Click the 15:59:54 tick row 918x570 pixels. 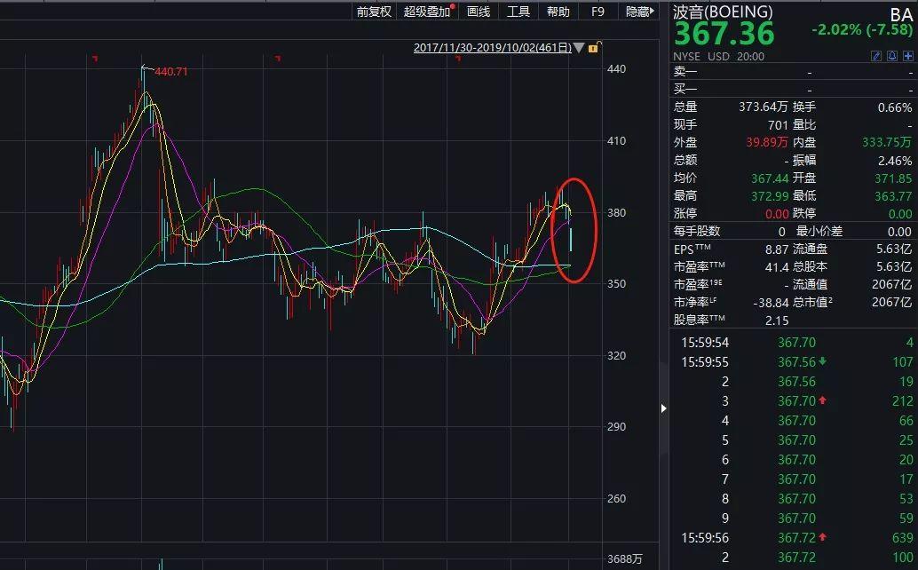(x=794, y=343)
